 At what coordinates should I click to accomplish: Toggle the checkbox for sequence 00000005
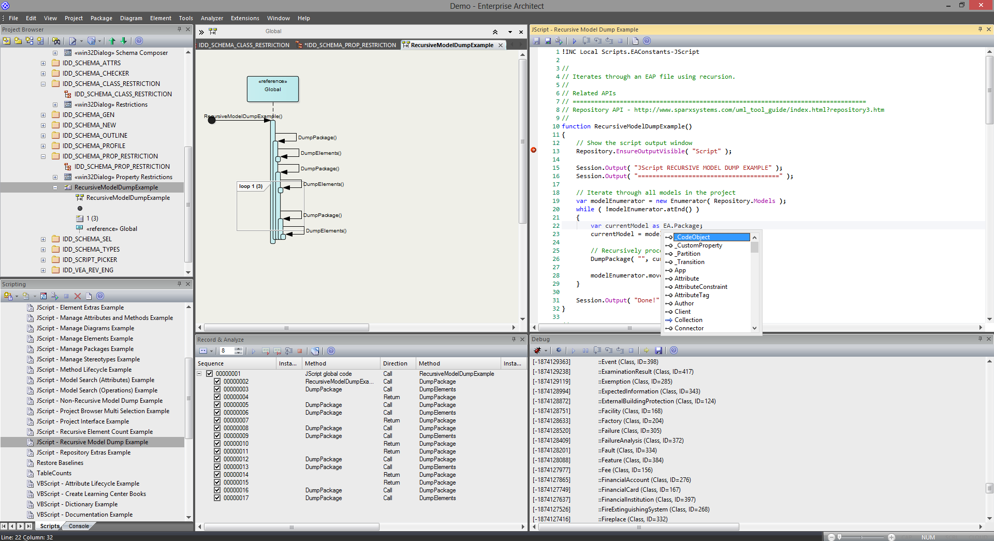point(217,405)
